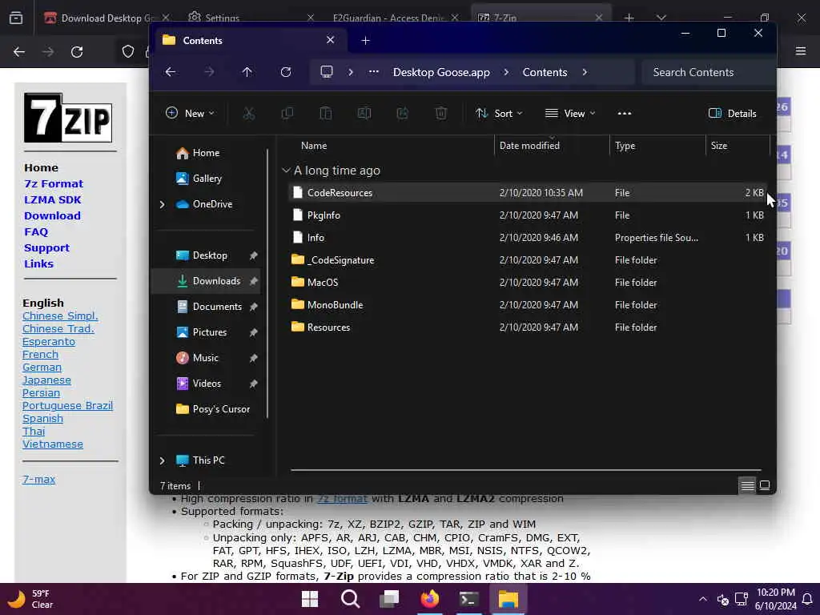The image size is (820, 615).
Task: Open Firefox hamburger menu
Action: pos(801,51)
